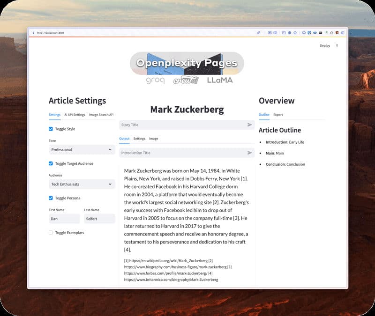This screenshot has height=316, width=375.
Task: Click the send arrow in Story Title field
Action: tap(249, 125)
